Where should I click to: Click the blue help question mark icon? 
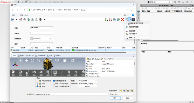[133, 15]
